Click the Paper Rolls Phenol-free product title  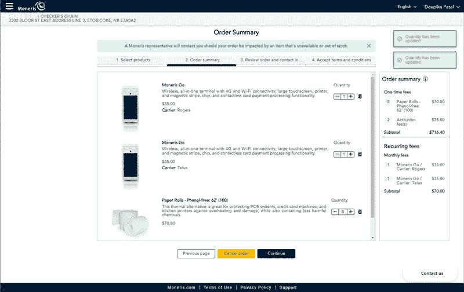(195, 200)
